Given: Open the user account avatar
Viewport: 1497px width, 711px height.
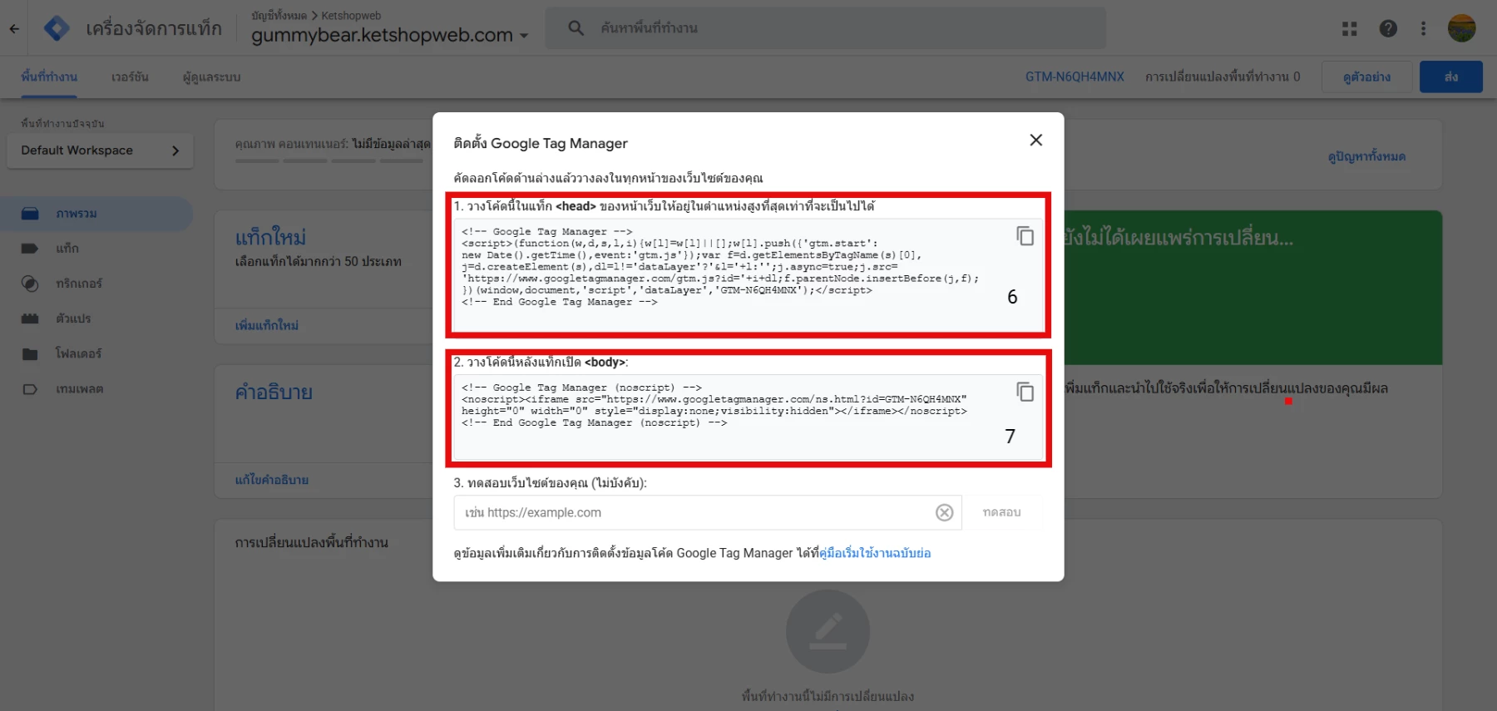Looking at the screenshot, I should [1461, 28].
